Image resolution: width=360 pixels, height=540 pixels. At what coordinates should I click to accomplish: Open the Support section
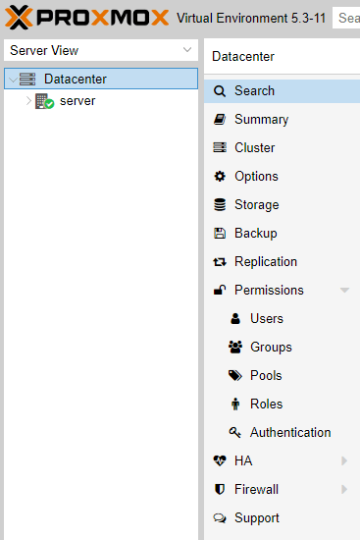[x=282, y=517]
